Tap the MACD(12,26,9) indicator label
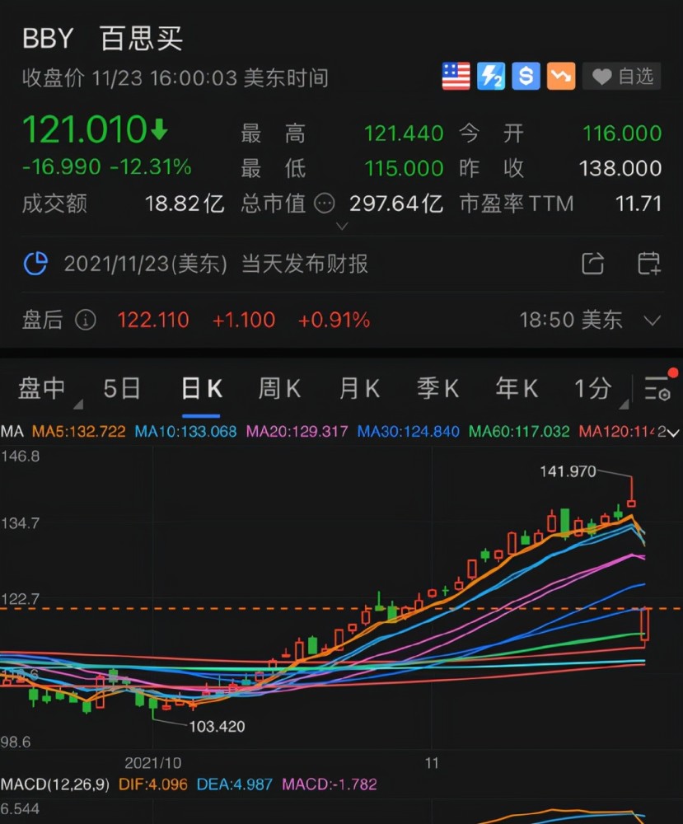The width and height of the screenshot is (683, 824). (x=55, y=784)
